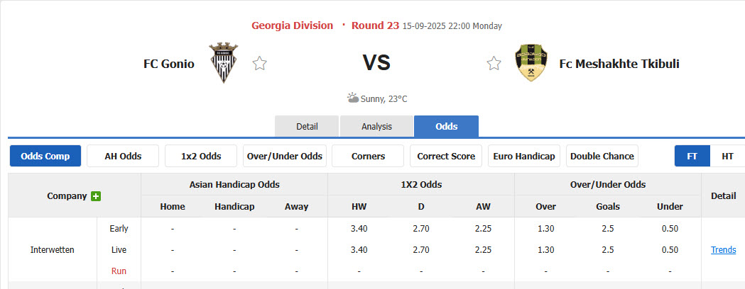The image size is (745, 289).
Task: Click the sunny weather icon
Action: (352, 98)
